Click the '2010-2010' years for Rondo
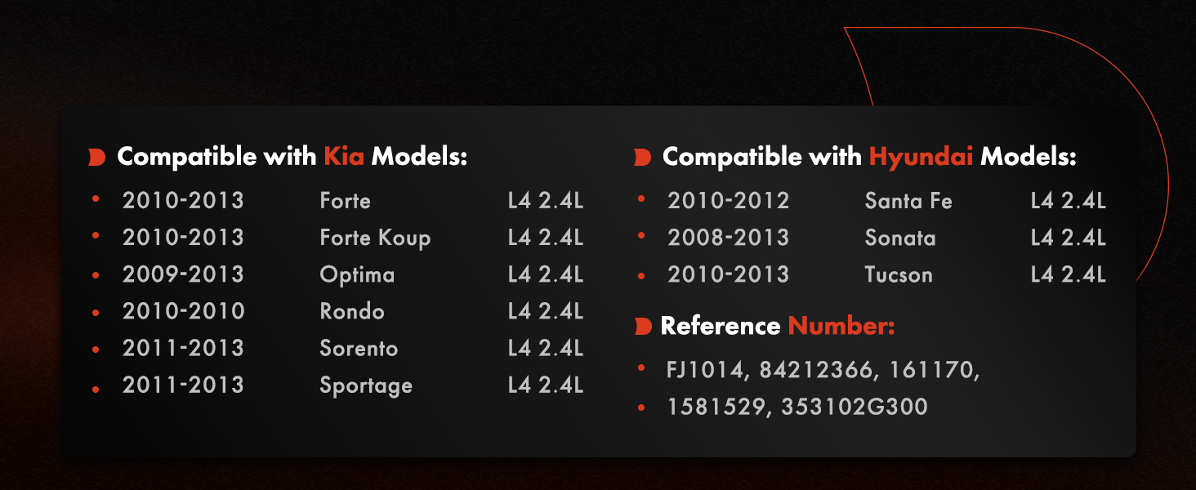The width and height of the screenshot is (1196, 490). point(184,311)
